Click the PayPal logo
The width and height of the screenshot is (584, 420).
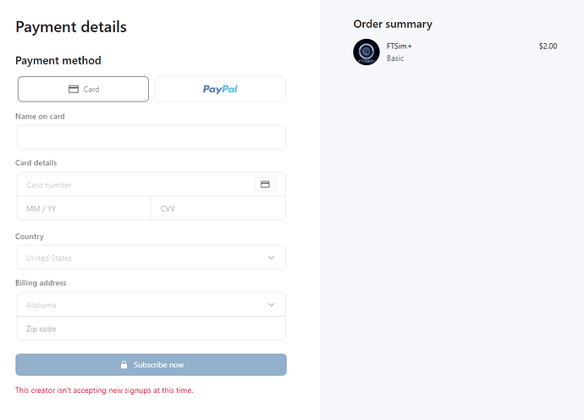click(x=220, y=89)
